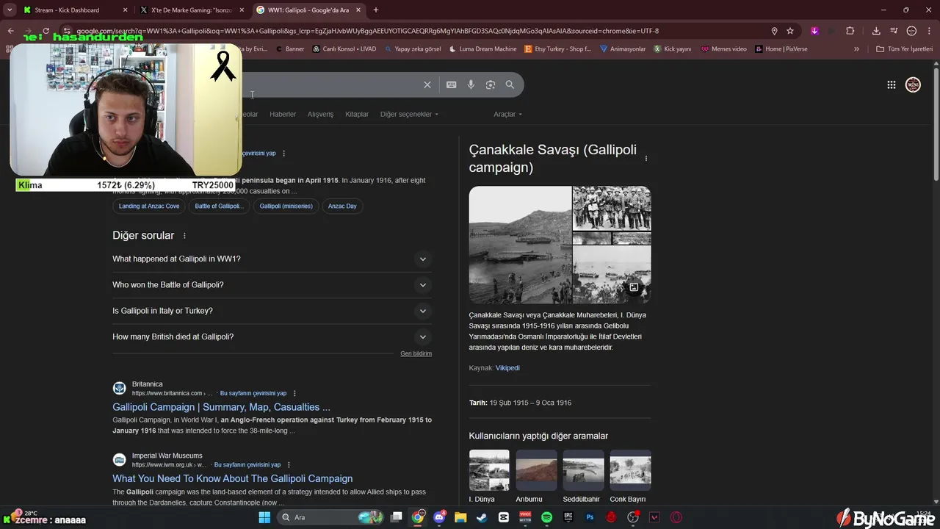This screenshot has height=529, width=940.
Task: Expand "How many British died at Gallipoli?"
Action: click(x=272, y=337)
